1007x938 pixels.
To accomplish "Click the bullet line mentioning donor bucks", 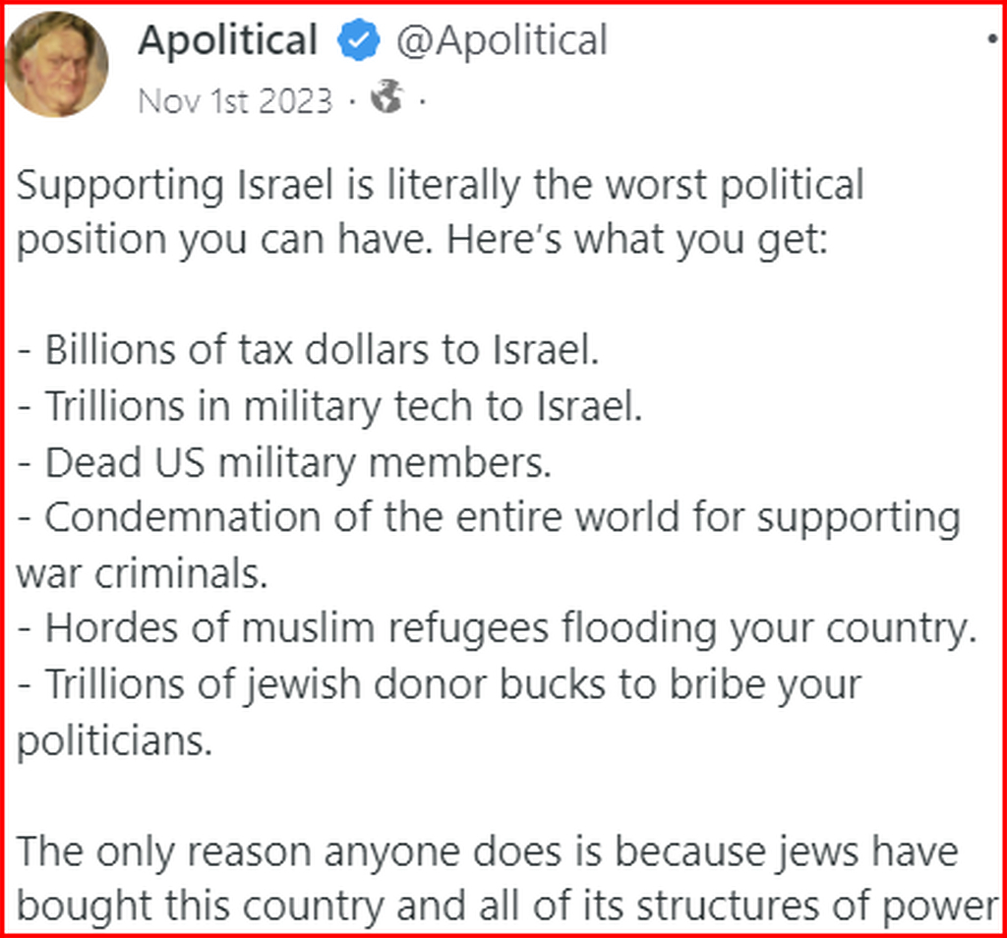I will point(439,685).
